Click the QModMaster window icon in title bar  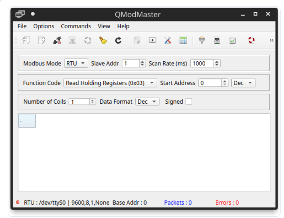20,14
